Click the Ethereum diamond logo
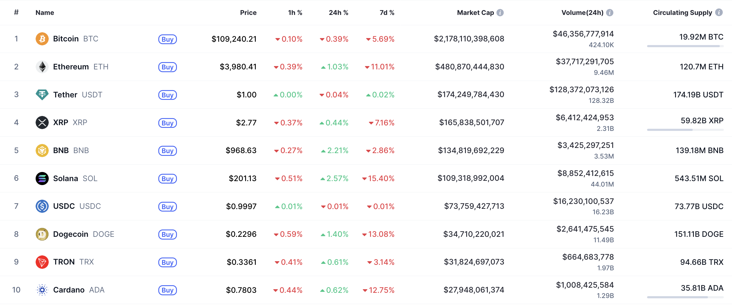The height and width of the screenshot is (305, 732). pyautogui.click(x=42, y=67)
